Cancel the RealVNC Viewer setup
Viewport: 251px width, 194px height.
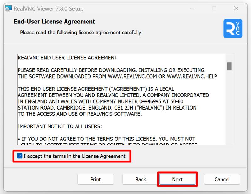pyautogui.click(x=222, y=179)
